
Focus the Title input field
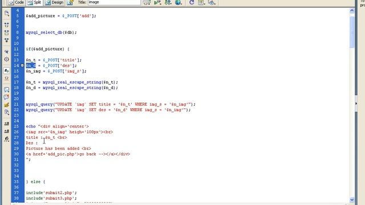click(x=114, y=2)
